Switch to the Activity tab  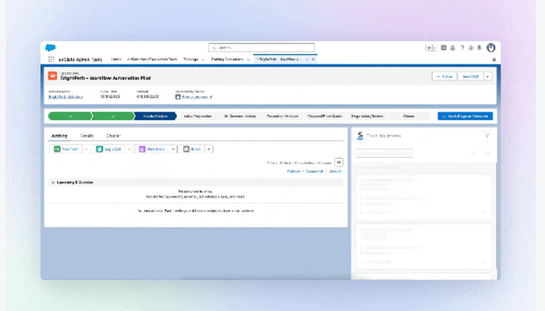pos(59,135)
